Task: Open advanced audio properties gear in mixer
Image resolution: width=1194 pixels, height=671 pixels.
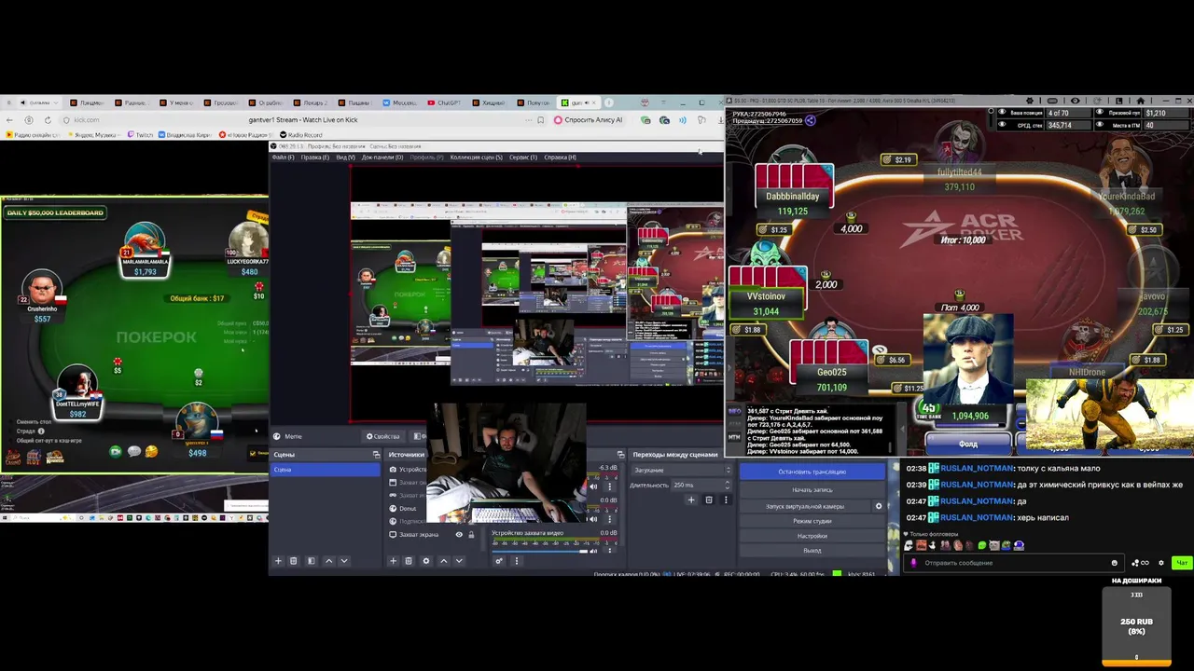Action: point(499,561)
